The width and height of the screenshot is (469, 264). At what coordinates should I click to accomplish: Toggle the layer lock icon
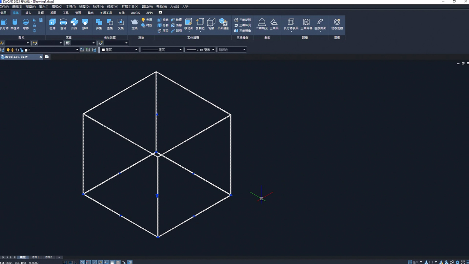[x=22, y=50]
